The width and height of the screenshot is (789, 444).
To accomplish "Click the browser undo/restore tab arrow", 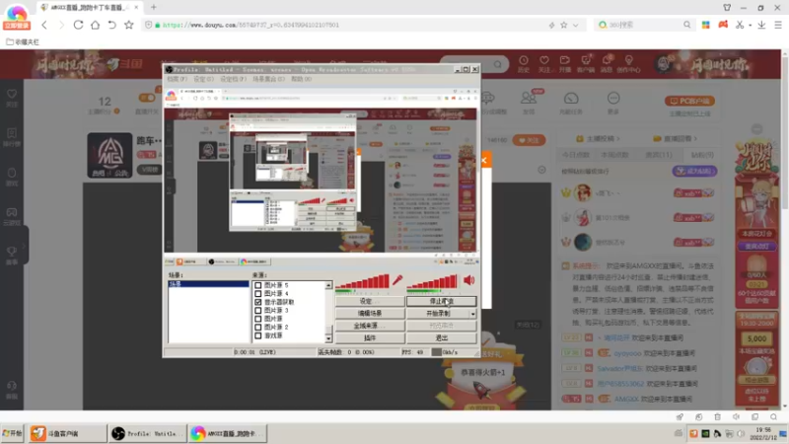I will click(x=111, y=25).
